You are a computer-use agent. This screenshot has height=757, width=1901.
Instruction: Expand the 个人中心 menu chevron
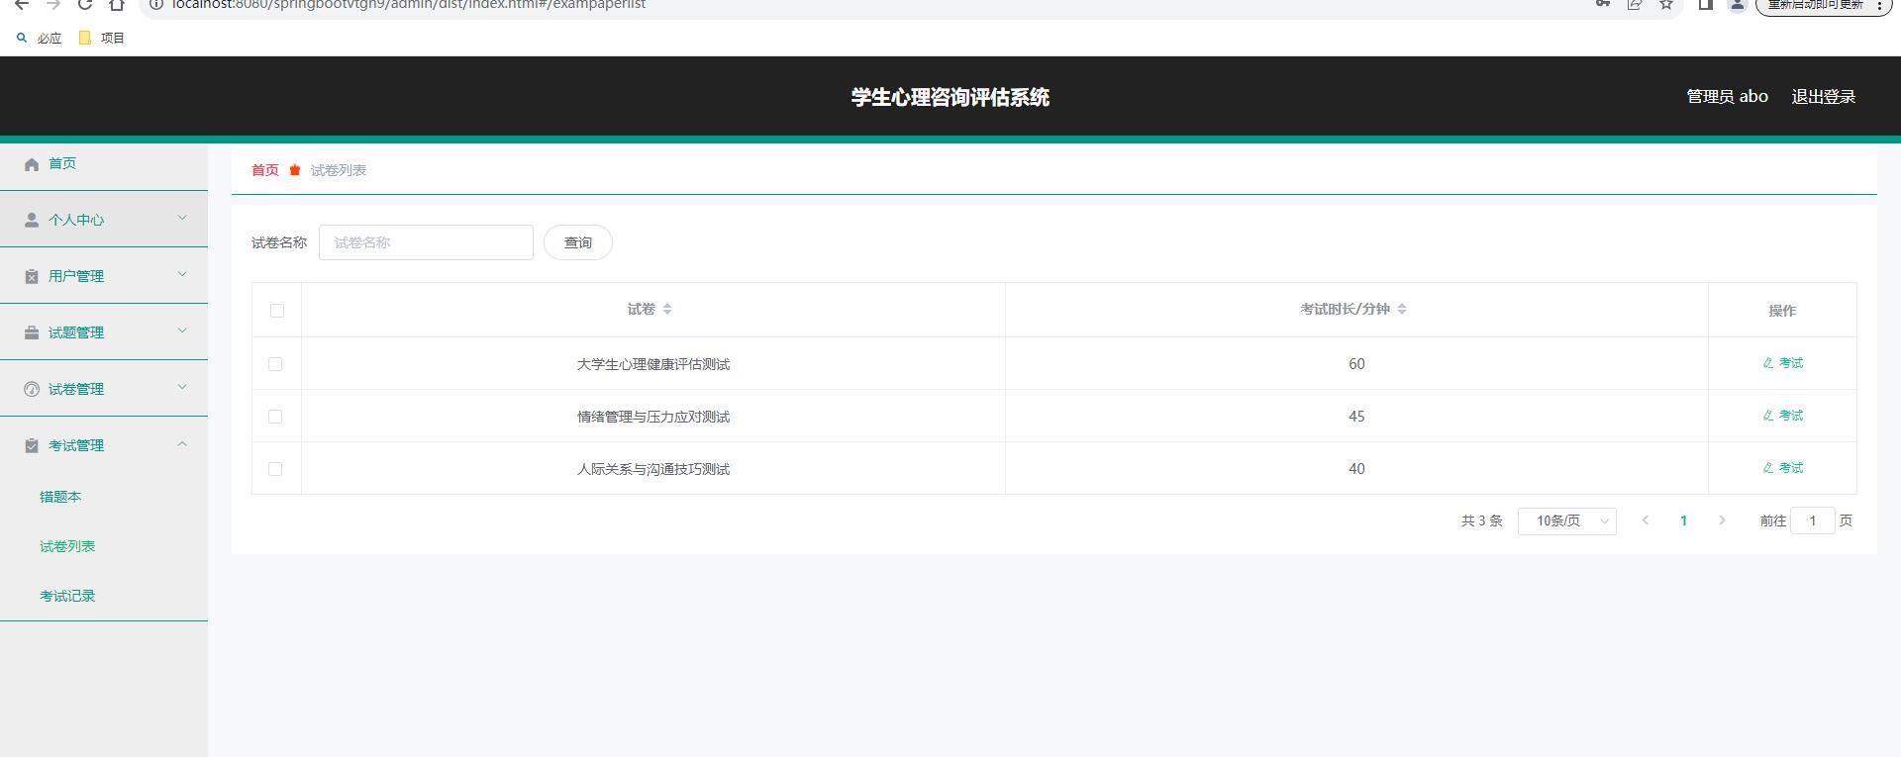tap(182, 218)
